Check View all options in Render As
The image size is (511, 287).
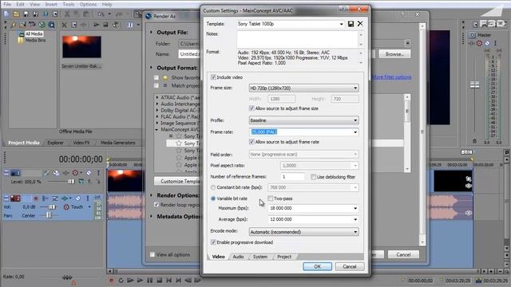[x=153, y=254]
